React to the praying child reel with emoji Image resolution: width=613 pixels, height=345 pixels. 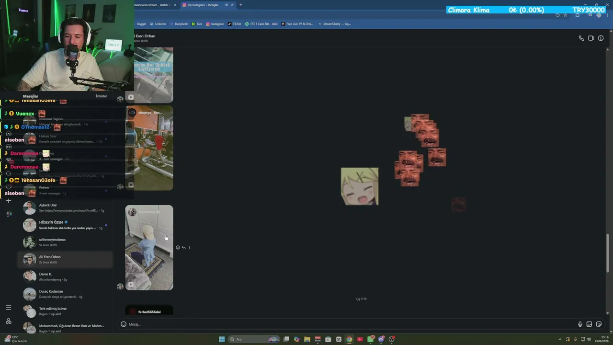[178, 248]
